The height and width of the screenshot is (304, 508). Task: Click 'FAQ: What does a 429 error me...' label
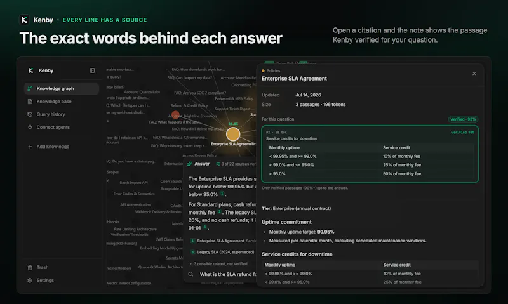pos(180,138)
